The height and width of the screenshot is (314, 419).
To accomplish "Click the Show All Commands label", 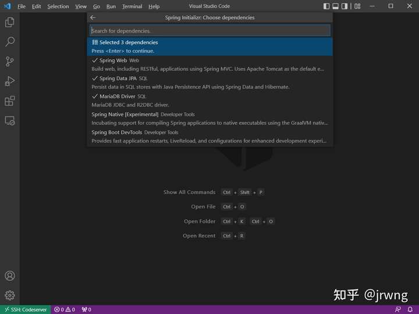I will (x=189, y=192).
